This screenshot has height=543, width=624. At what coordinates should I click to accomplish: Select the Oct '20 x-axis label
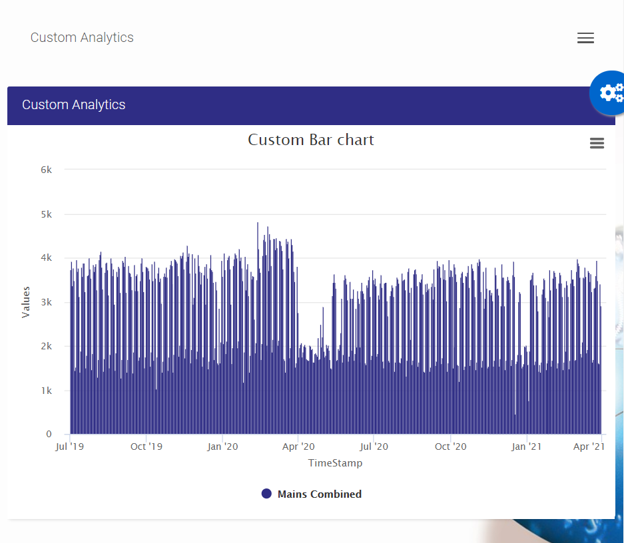pos(451,447)
